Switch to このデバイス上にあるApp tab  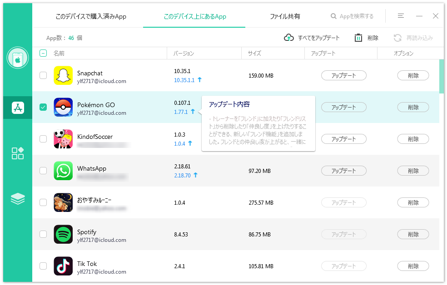(195, 16)
